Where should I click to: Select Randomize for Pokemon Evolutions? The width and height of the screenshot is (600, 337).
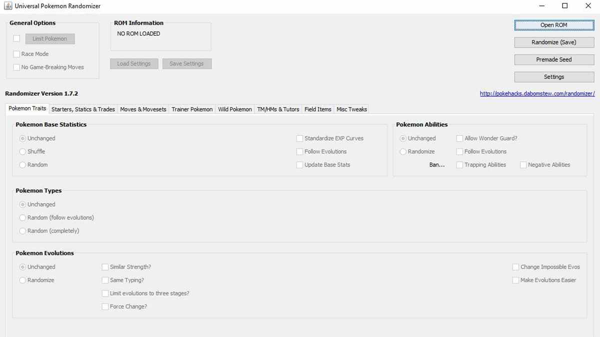click(x=22, y=281)
